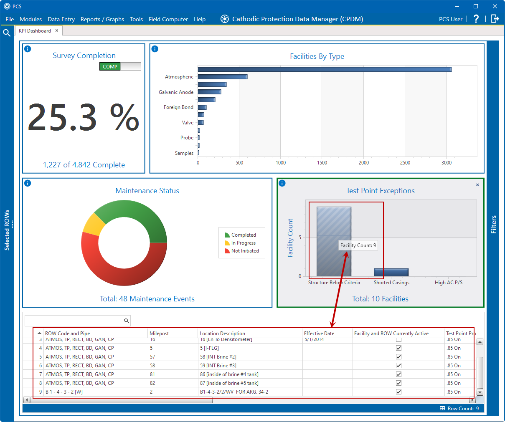Open the Help question mark icon
This screenshot has height=422, width=505.
point(476,19)
